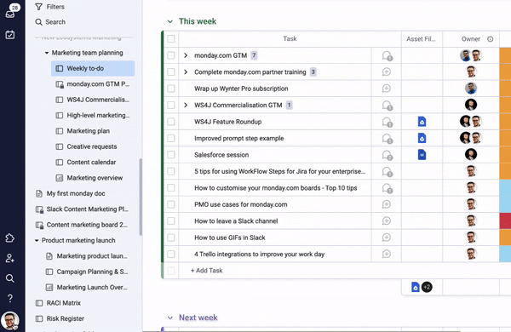Open asset file in Improved prompt step example row
Viewport: 511px width, 332px height.
(x=422, y=138)
